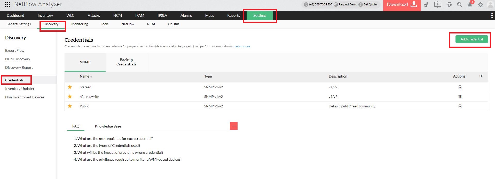Delete the Public credential with trash icon
Image resolution: width=495 pixels, height=179 pixels.
[460, 106]
